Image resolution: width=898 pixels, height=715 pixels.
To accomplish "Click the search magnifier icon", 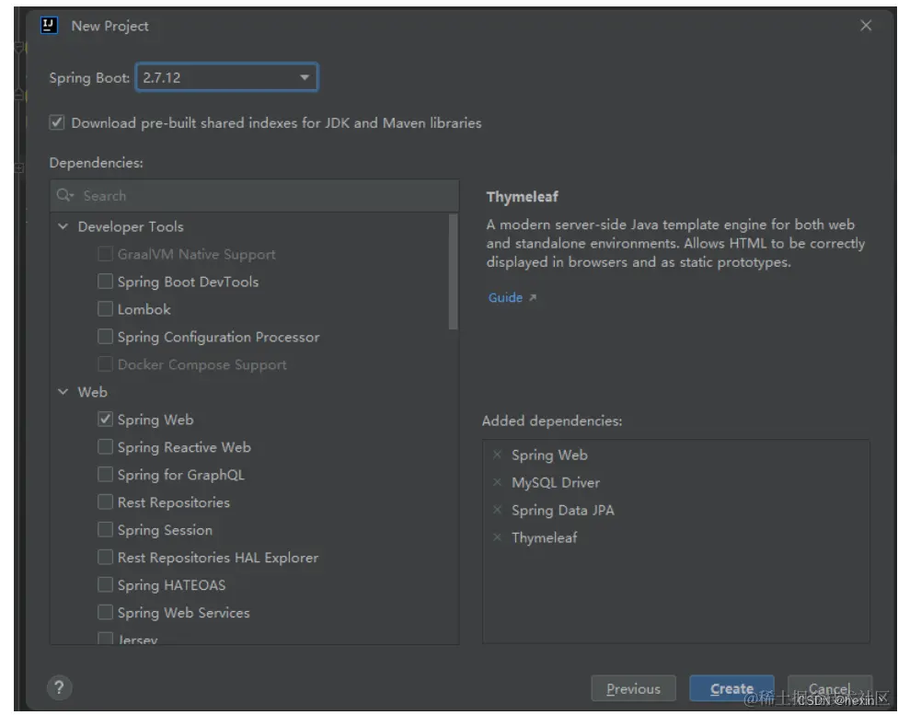I will click(x=64, y=195).
